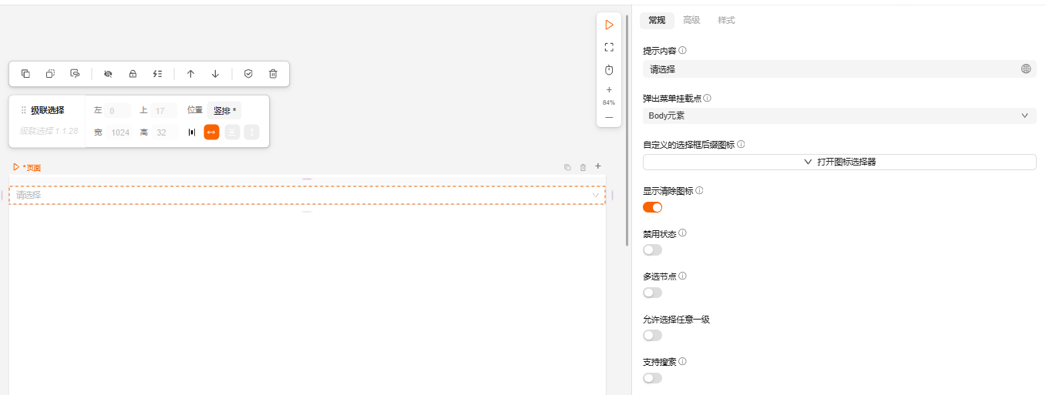Click the 提示内容 input field

(x=829, y=69)
